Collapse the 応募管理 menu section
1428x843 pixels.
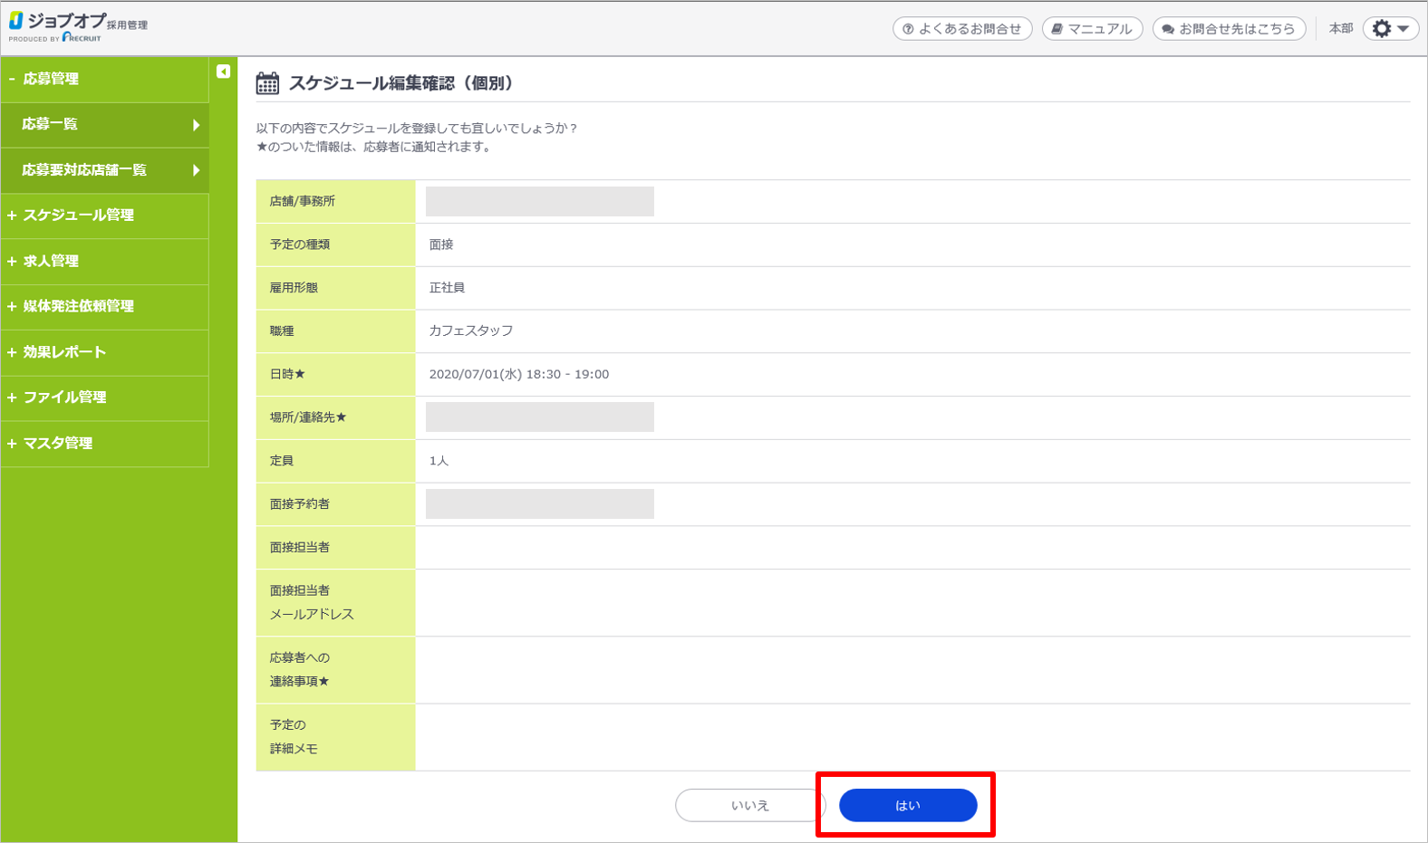[x=12, y=79]
